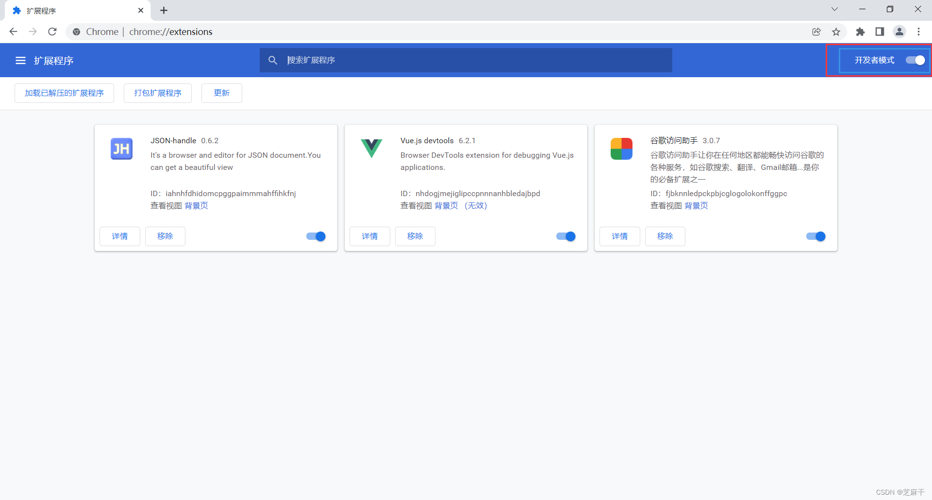Click the back navigation arrow
This screenshot has height=500, width=932.
(13, 32)
